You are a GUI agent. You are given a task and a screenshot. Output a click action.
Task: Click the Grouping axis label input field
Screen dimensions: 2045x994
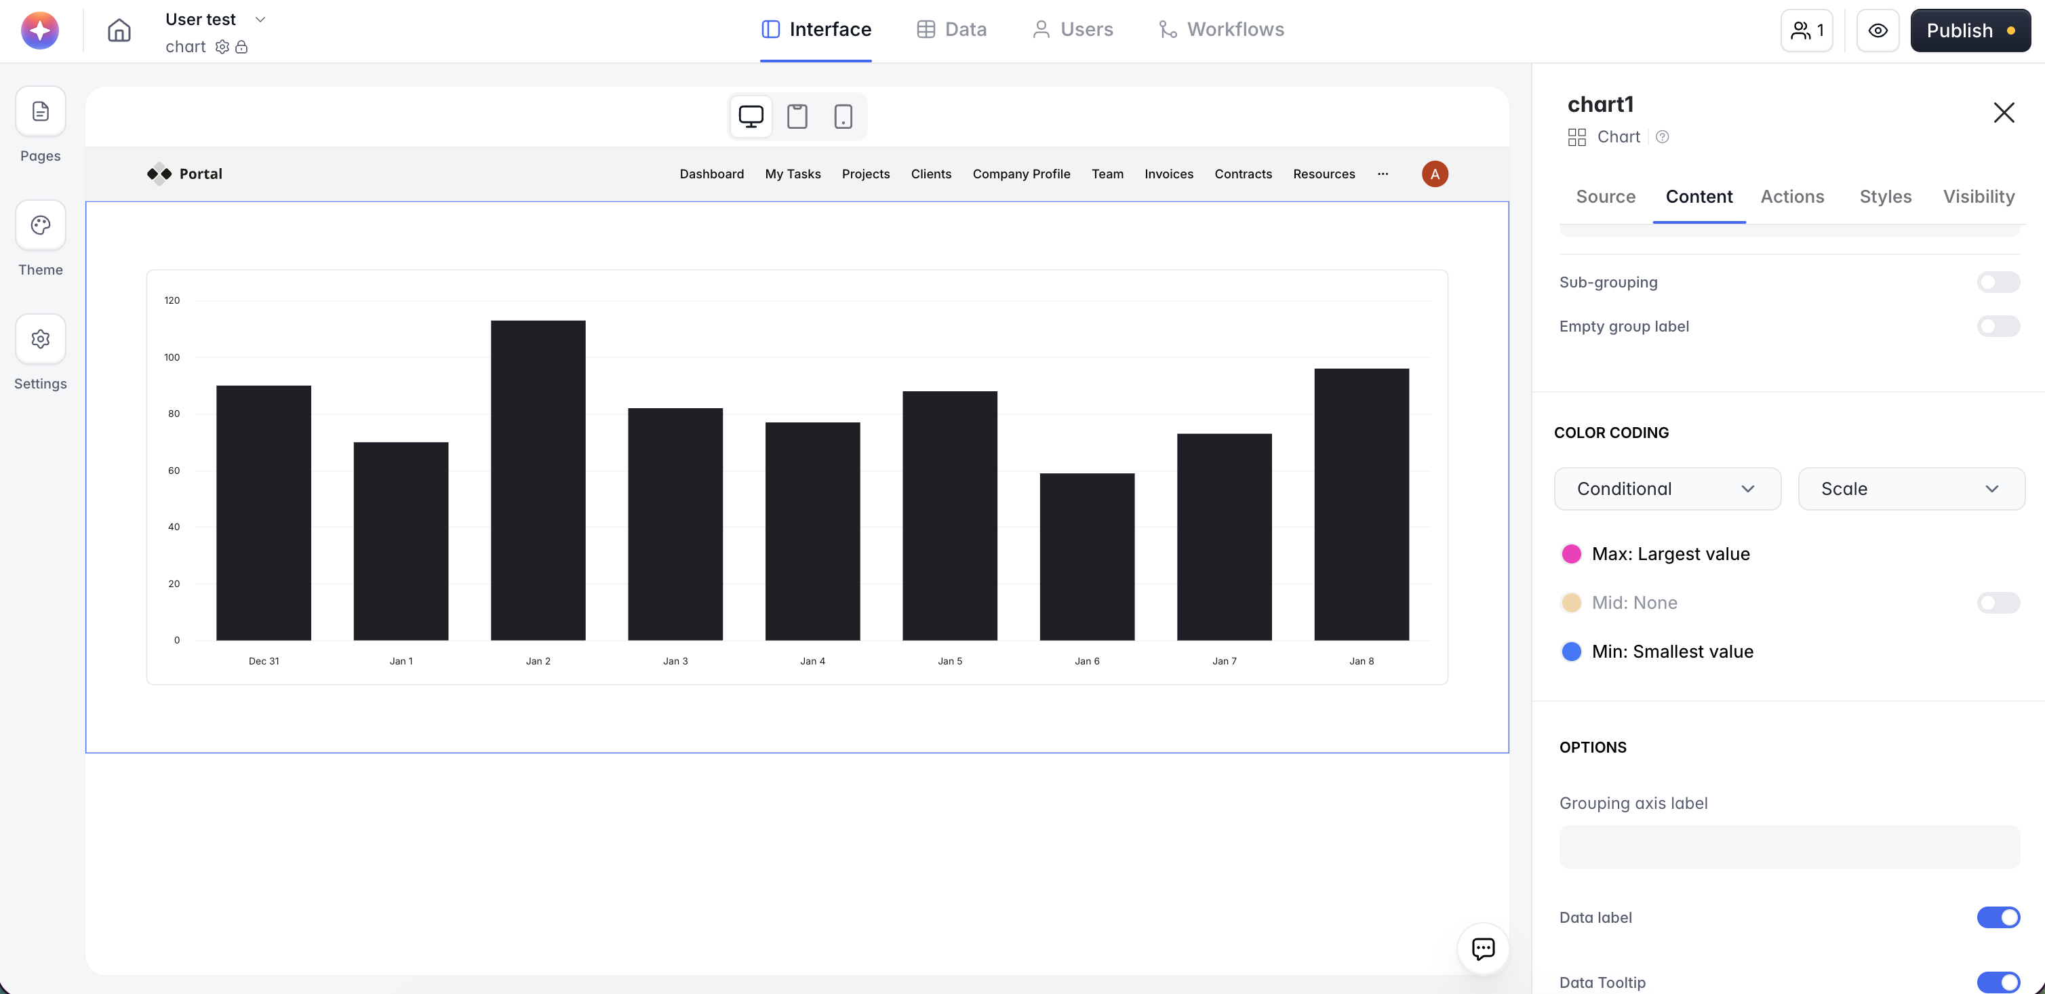click(1789, 846)
